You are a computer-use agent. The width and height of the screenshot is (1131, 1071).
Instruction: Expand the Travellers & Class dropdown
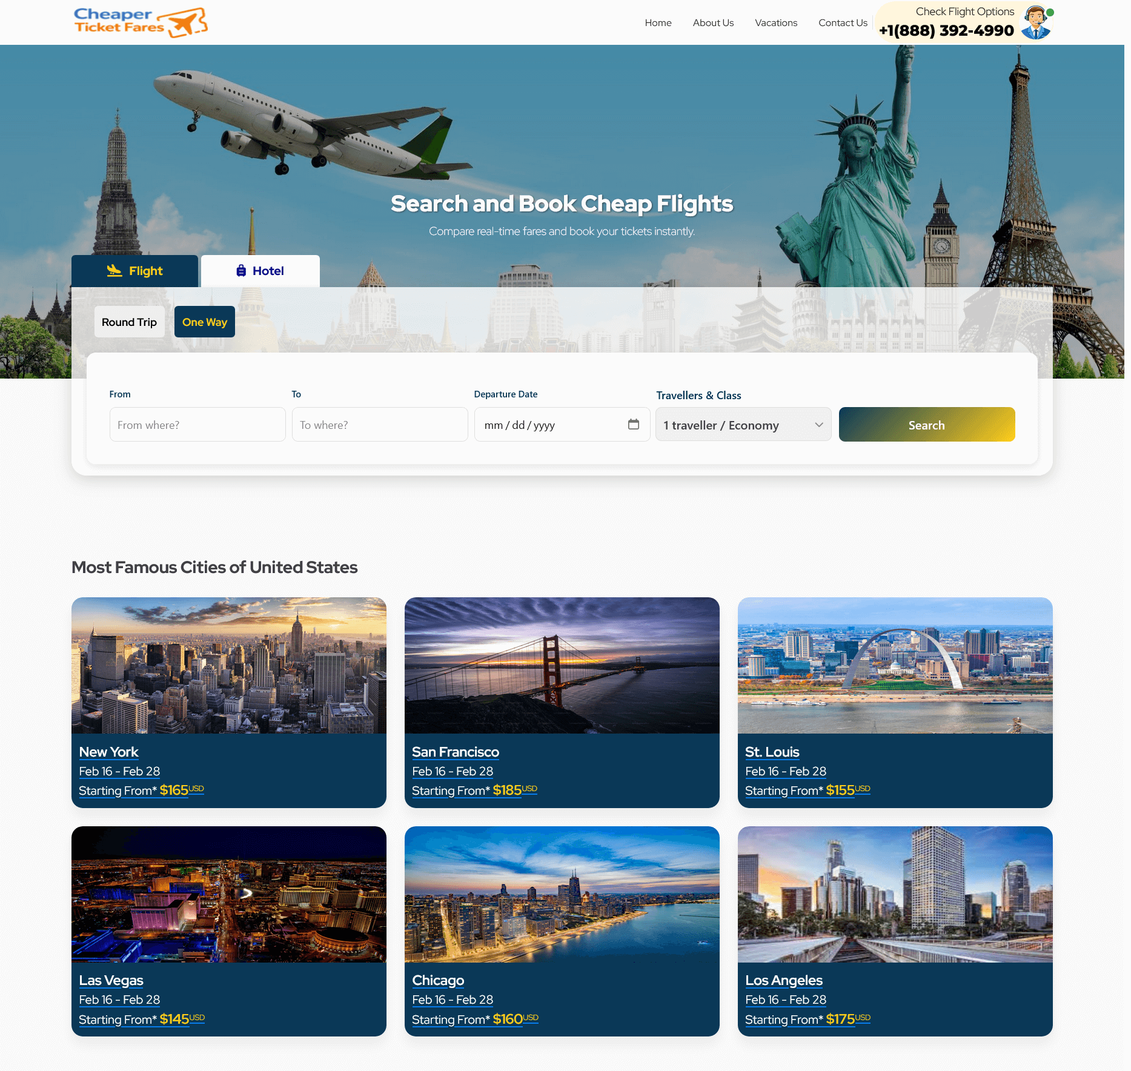pyautogui.click(x=743, y=424)
